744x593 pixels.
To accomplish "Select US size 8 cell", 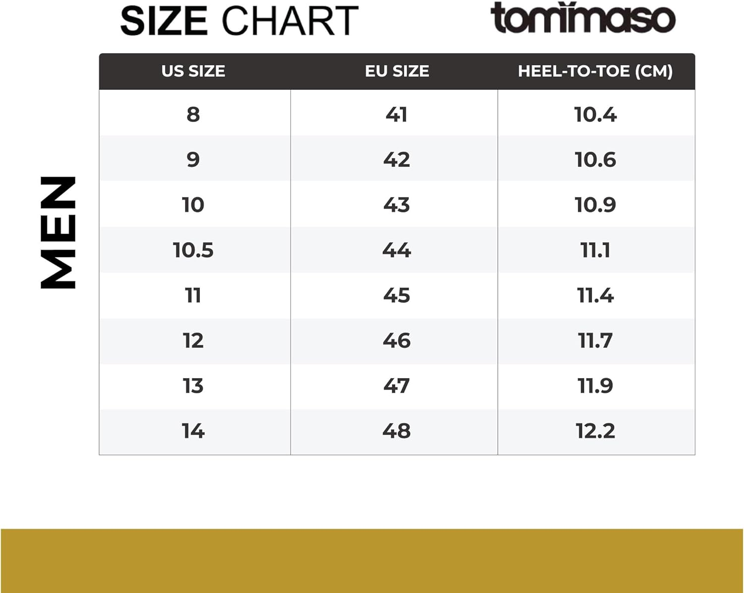I will pyautogui.click(x=193, y=115).
